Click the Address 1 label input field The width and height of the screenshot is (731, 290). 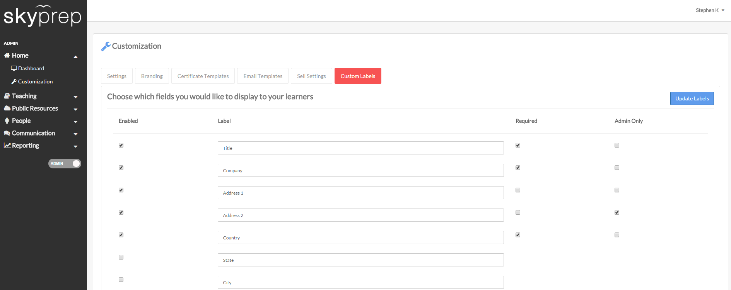360,193
